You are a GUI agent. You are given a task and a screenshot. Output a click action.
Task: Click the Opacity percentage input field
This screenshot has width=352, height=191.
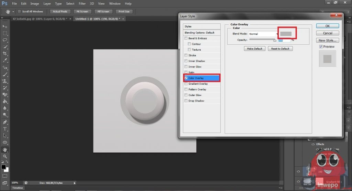pos(284,40)
